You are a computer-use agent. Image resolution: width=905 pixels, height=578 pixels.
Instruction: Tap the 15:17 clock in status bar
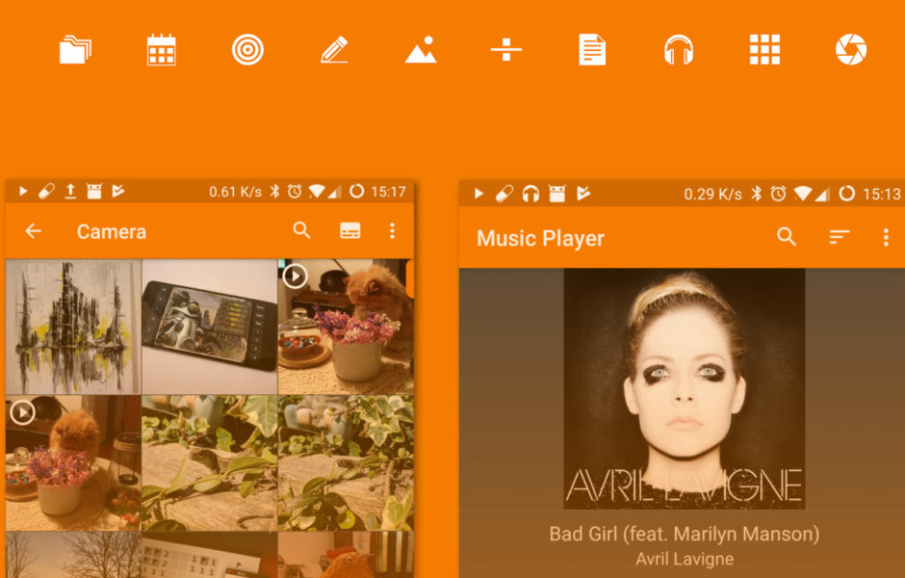(x=388, y=191)
